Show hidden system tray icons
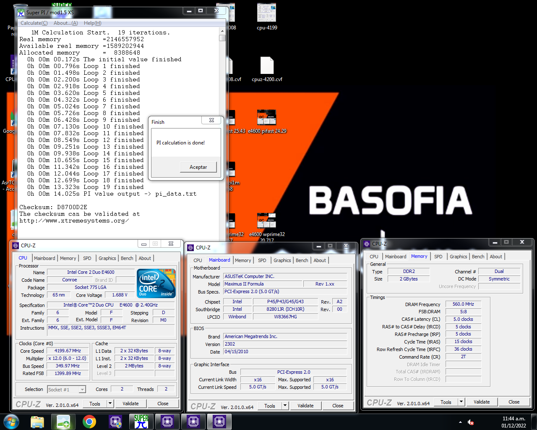Viewport: 537px width, 430px height. [x=460, y=422]
